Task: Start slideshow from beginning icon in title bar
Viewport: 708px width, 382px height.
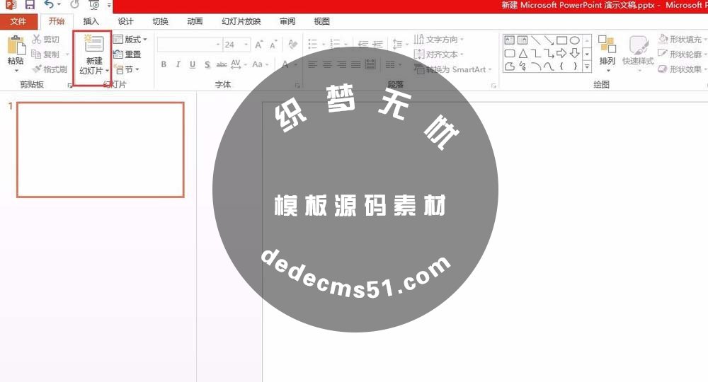Action: click(x=94, y=5)
